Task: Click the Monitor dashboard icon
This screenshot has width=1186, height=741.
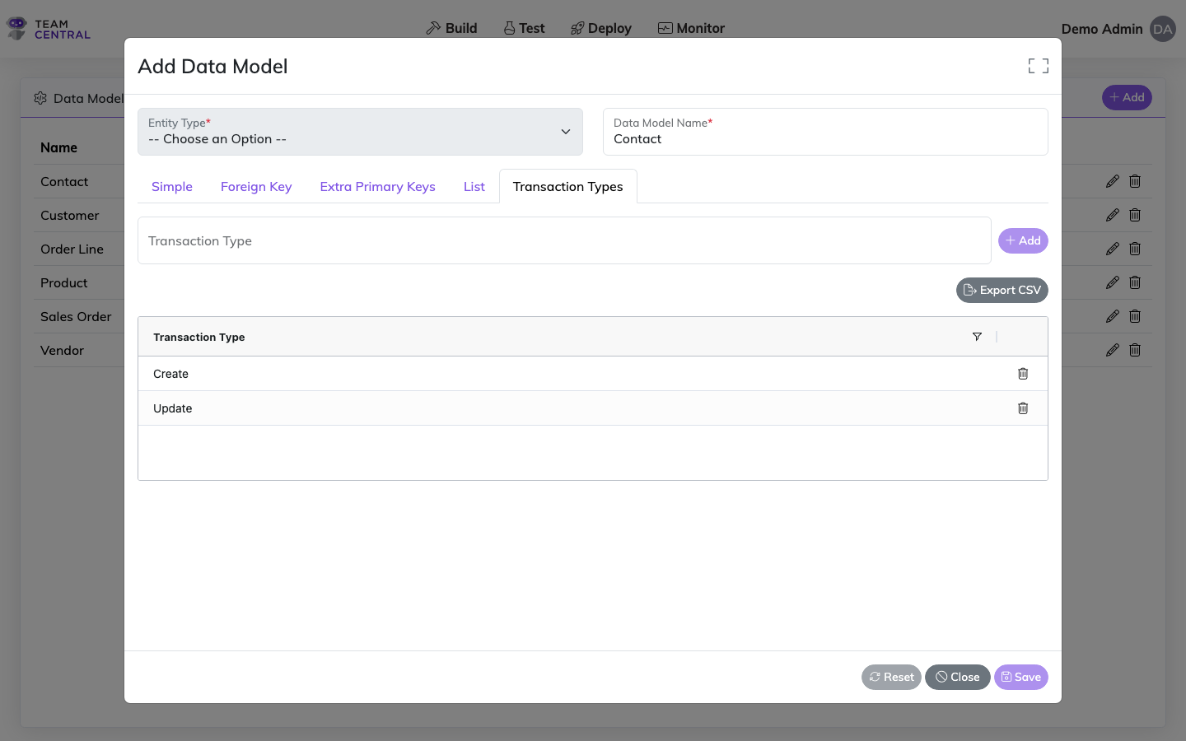Action: pyautogui.click(x=664, y=27)
